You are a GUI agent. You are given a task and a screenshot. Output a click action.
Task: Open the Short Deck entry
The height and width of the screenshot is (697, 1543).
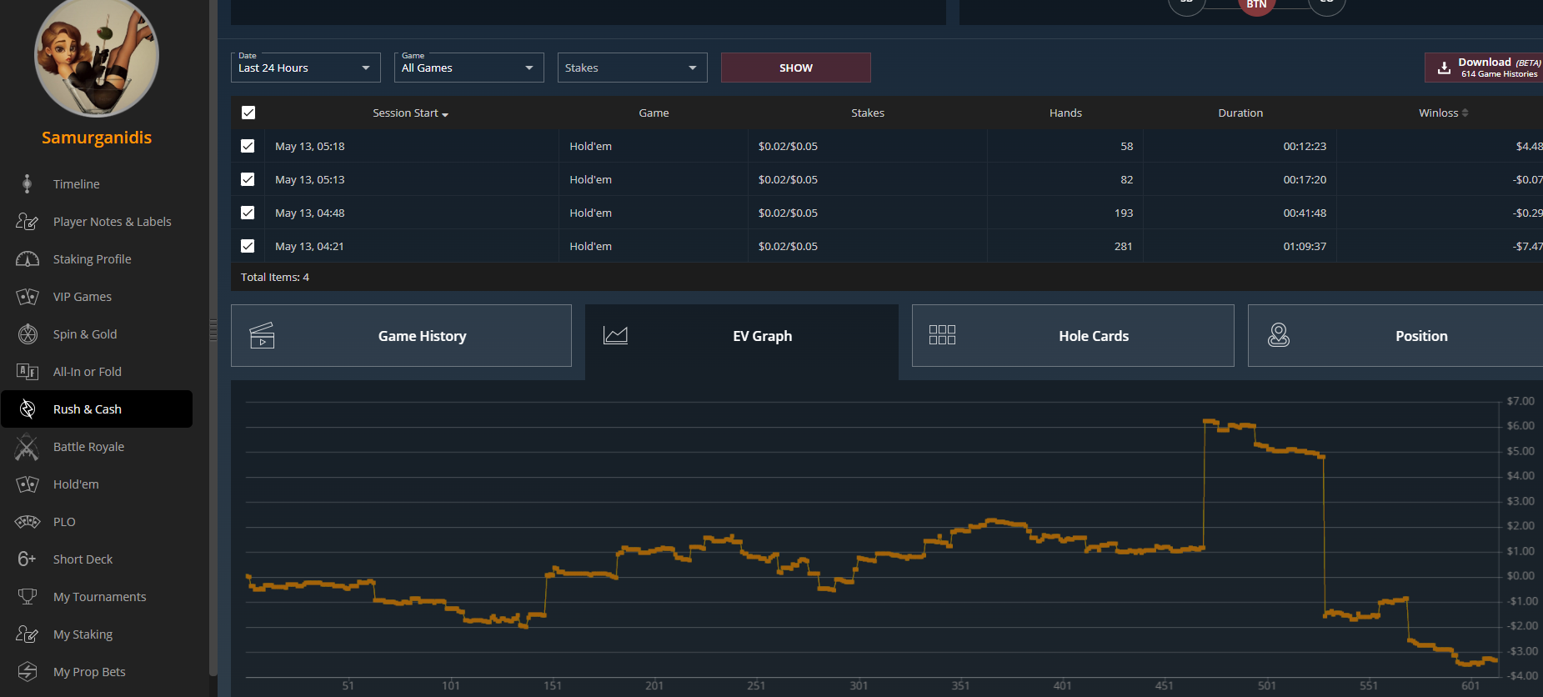[97, 559]
